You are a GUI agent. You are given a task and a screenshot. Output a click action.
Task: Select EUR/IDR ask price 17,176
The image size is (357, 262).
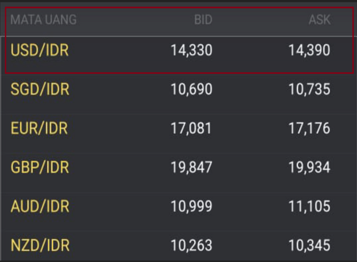tap(309, 129)
